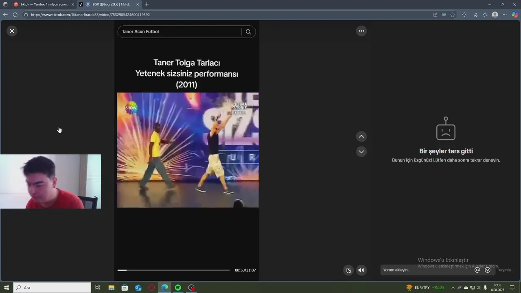521x293 pixels.
Task: Click the Yayınla post button
Action: point(504,270)
